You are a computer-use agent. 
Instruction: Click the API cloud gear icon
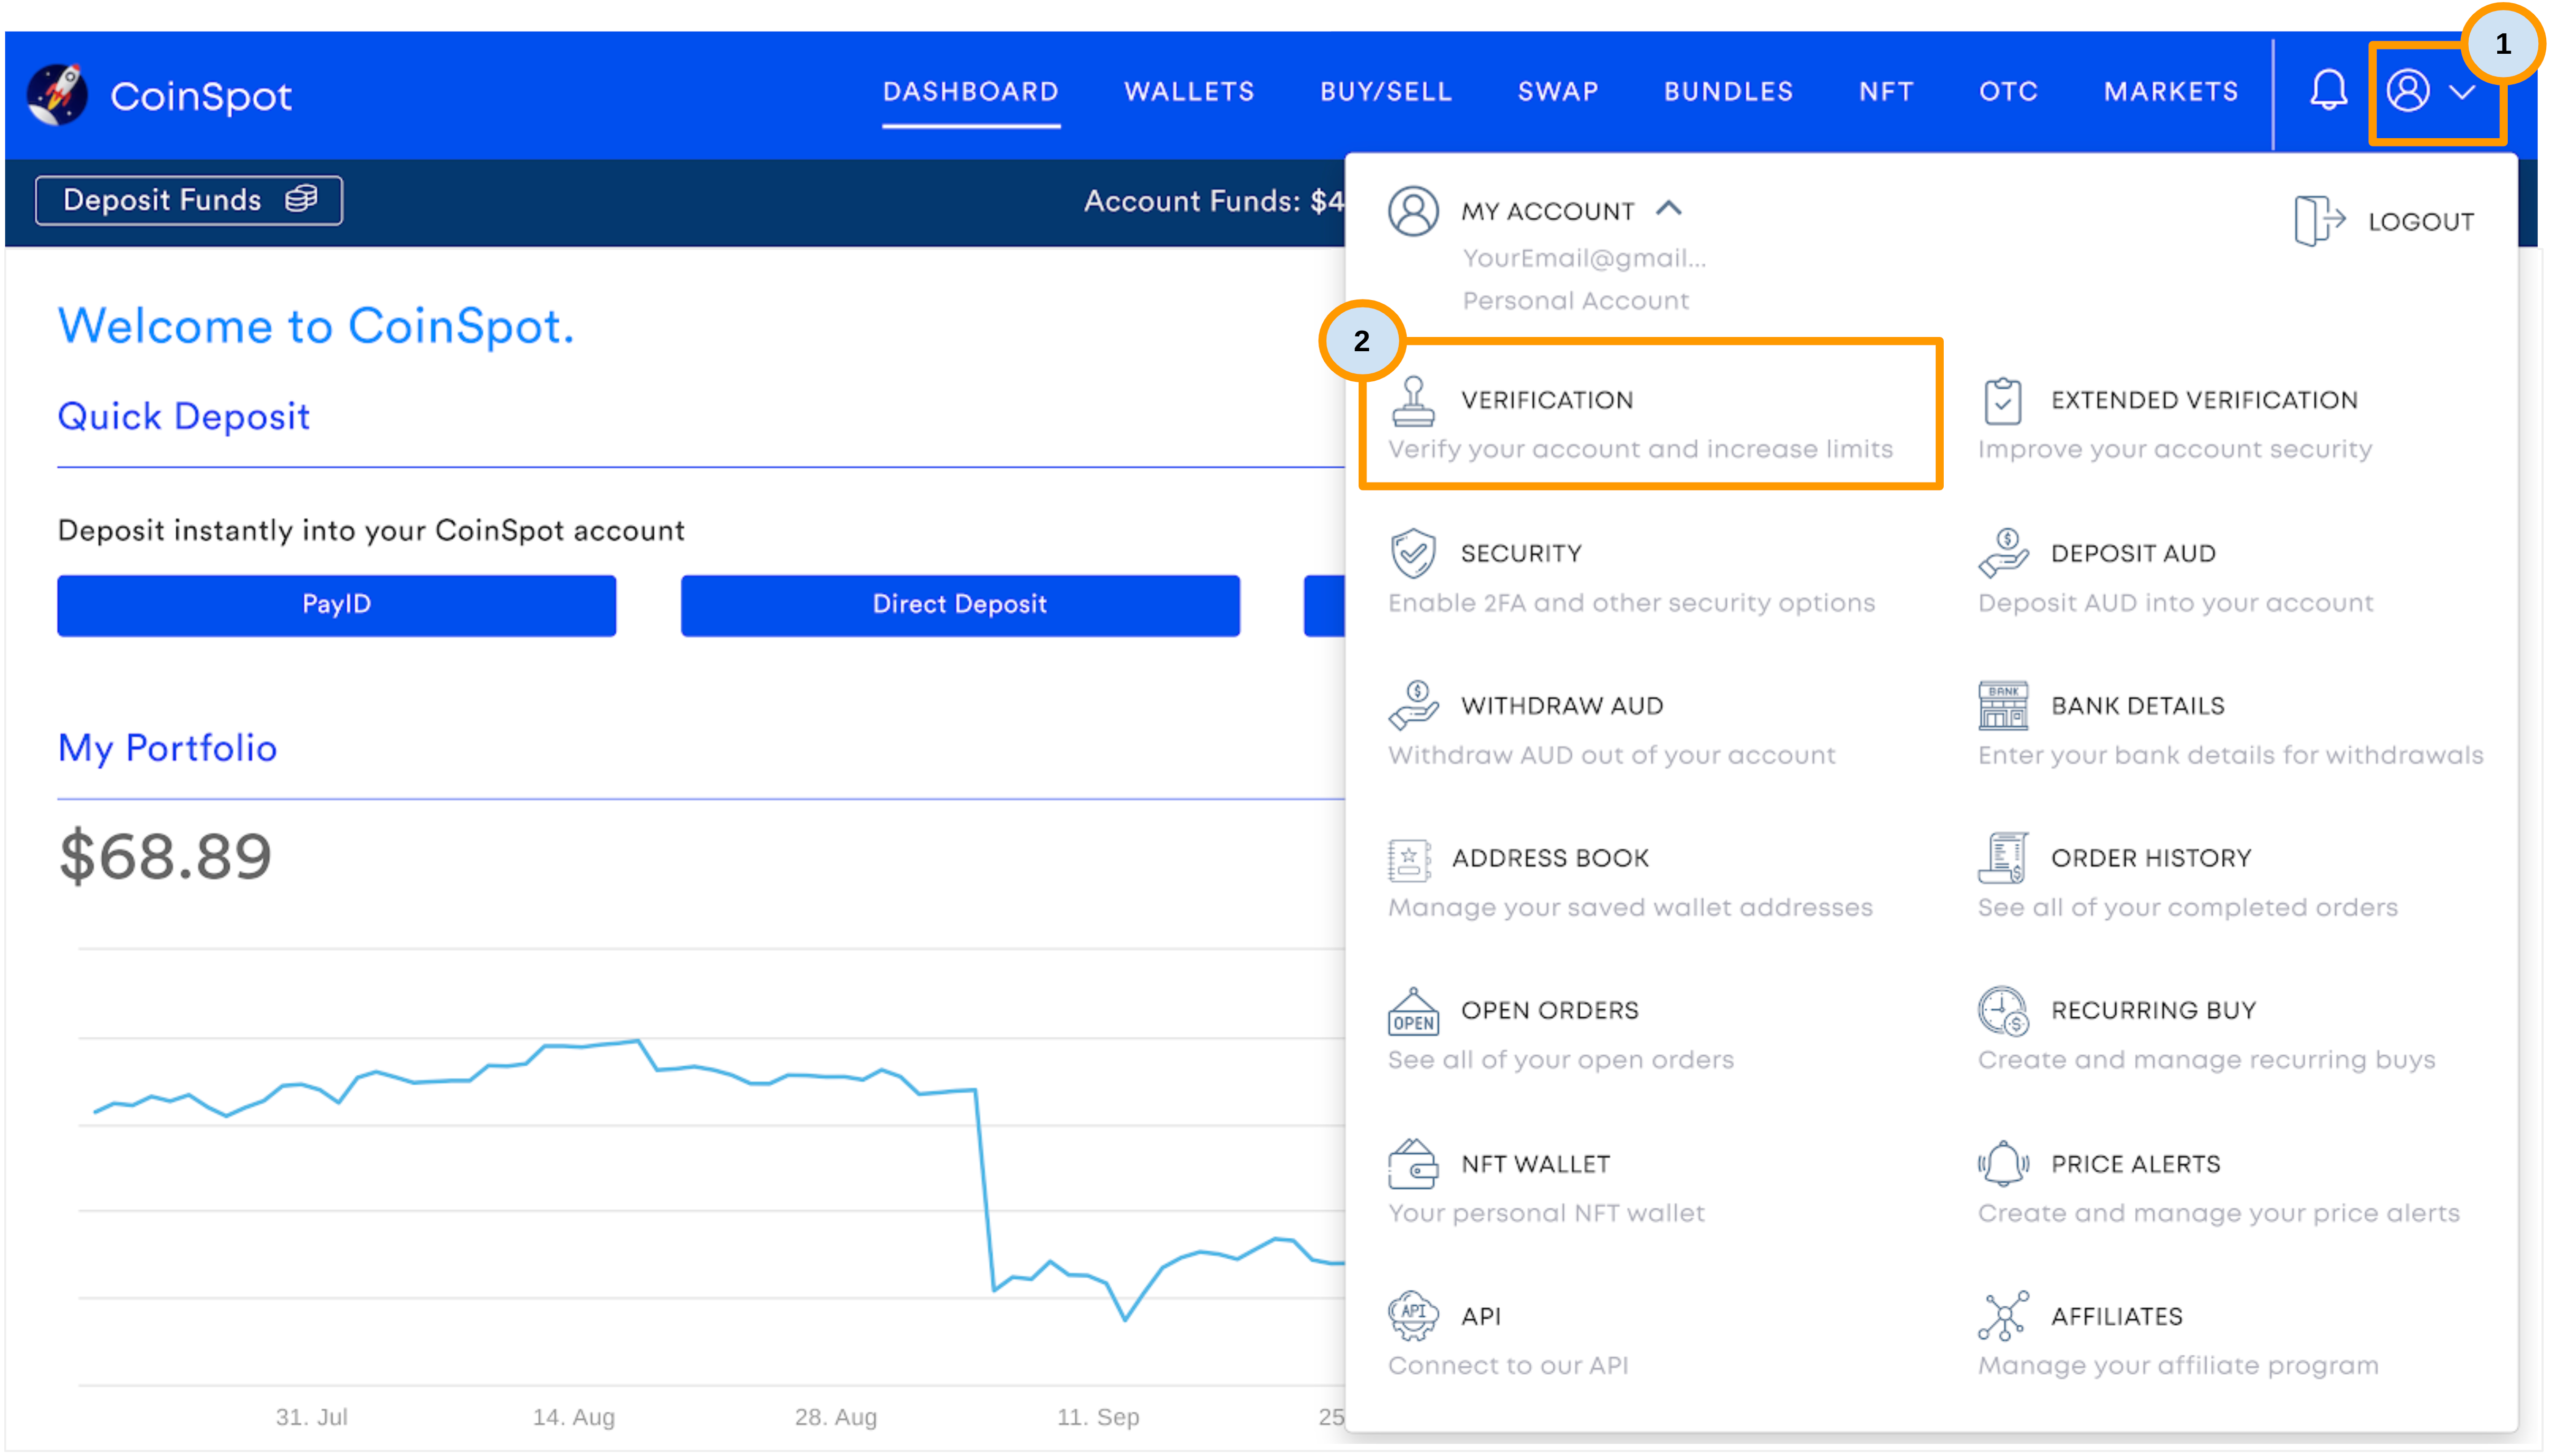point(1412,1315)
